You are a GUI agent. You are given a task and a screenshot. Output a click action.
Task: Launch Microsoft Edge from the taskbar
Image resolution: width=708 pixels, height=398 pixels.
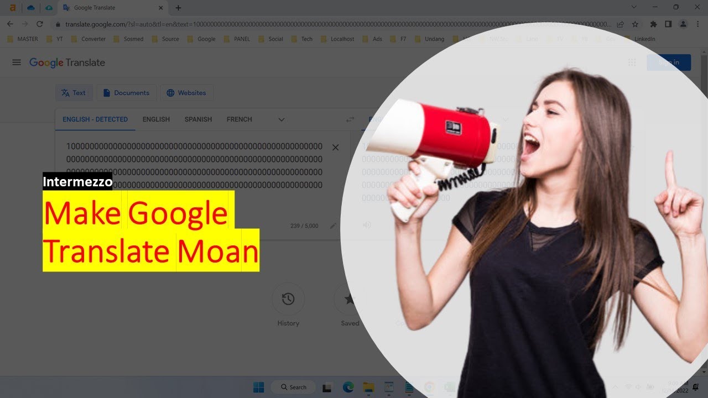point(348,387)
